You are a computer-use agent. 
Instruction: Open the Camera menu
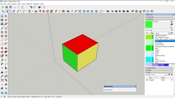[x=14, y=4]
